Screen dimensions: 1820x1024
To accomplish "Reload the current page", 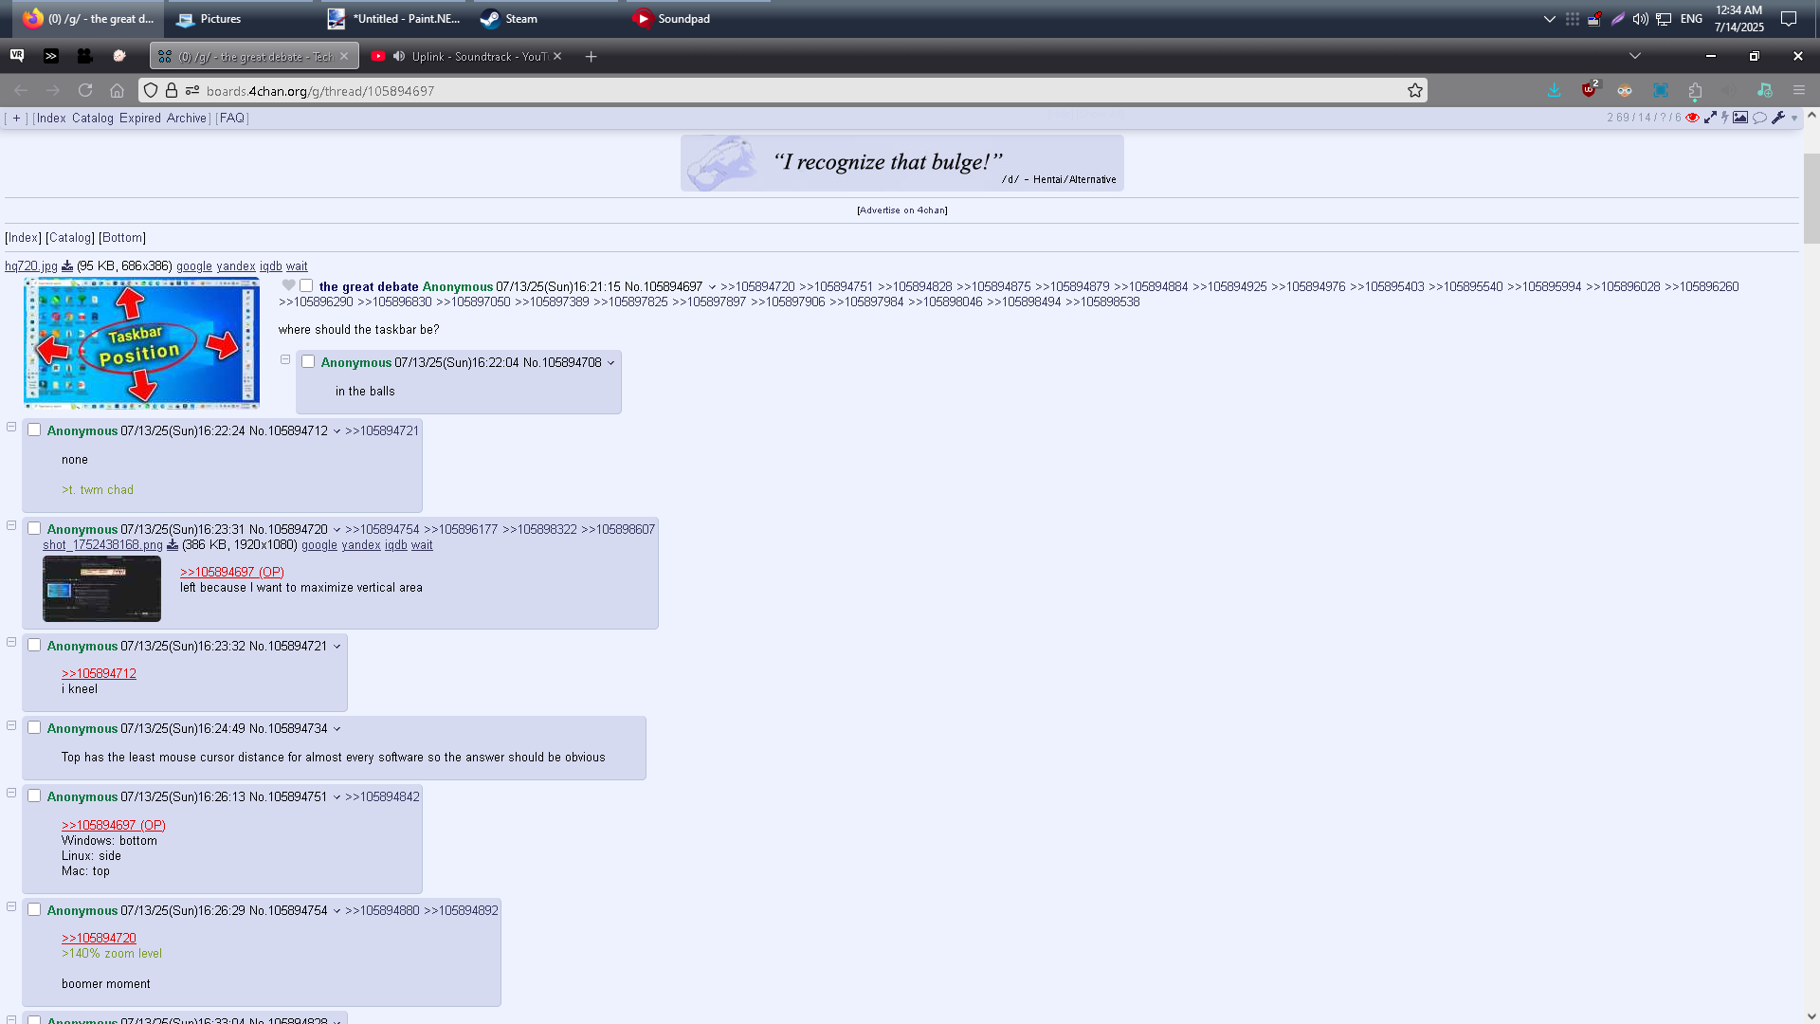I will pos(85,90).
